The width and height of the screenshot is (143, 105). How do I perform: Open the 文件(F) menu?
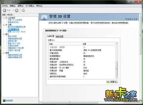point(5,6)
